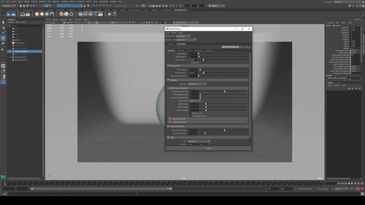The image size is (365, 205).
Task: Open the Integrator dropdown showing PxrPathTracer
Action: pyautogui.click(x=197, y=84)
